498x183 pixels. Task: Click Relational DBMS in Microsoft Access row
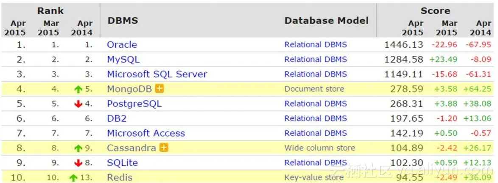[316, 133]
